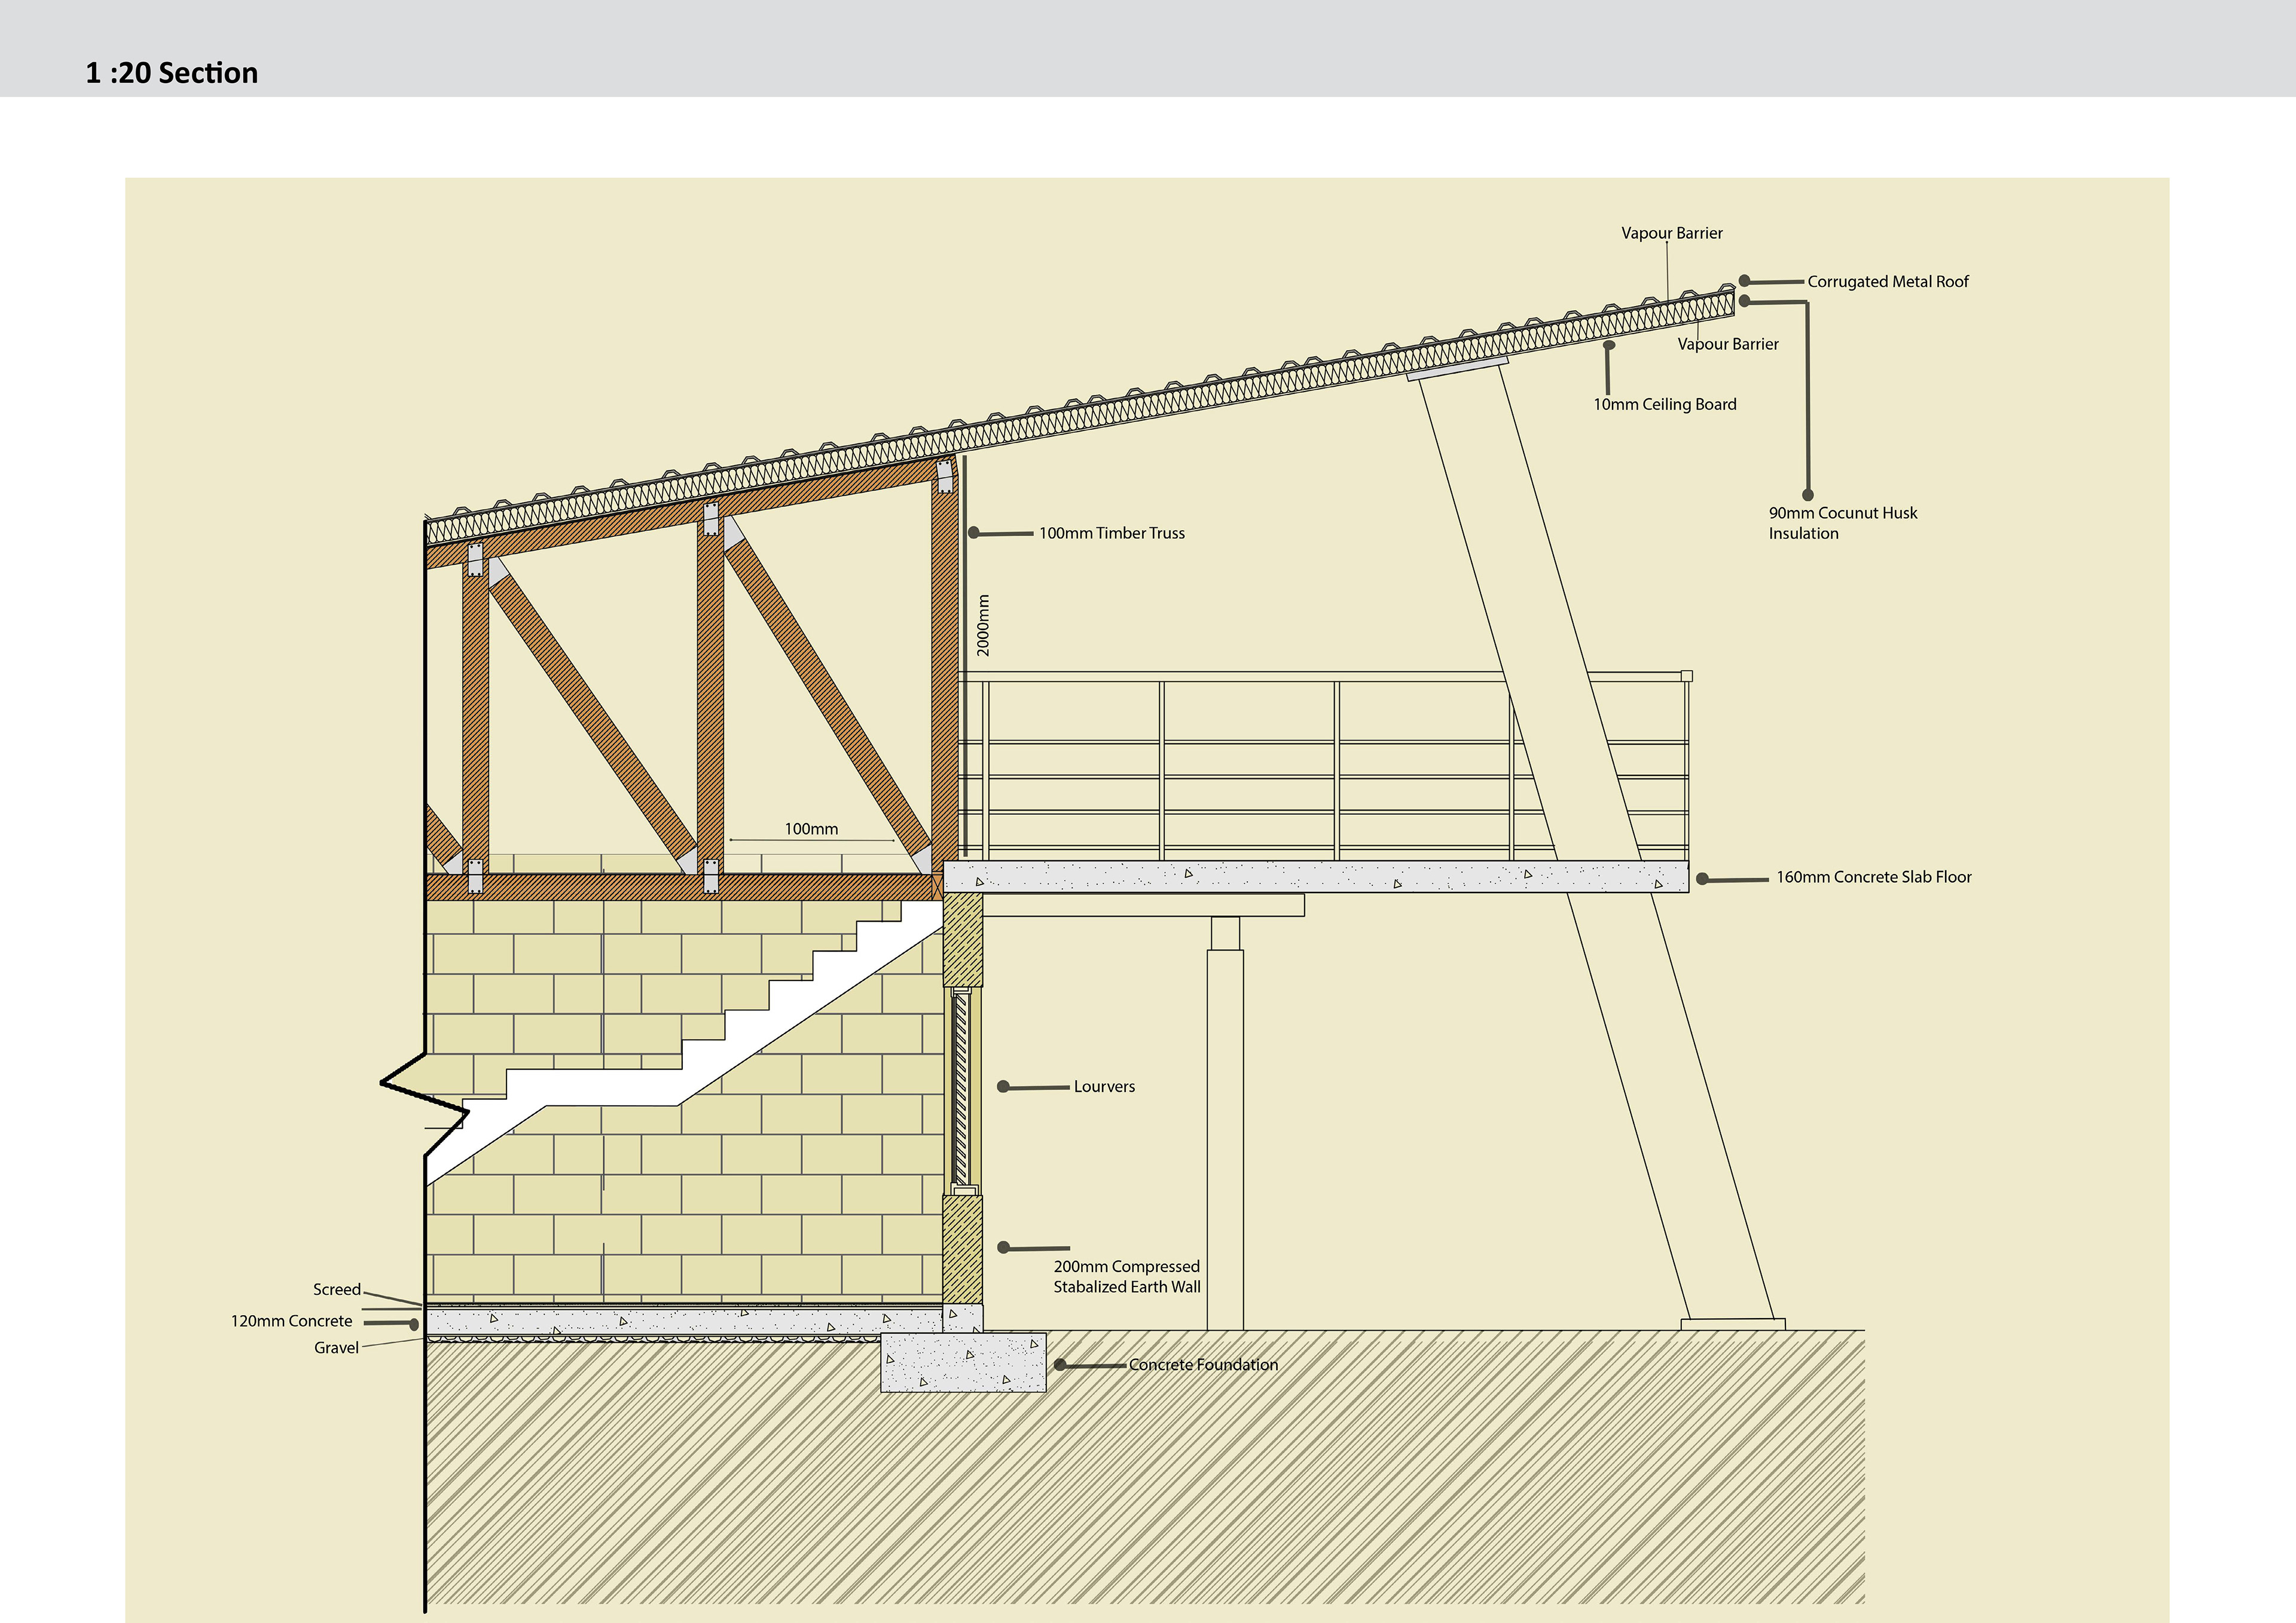The width and height of the screenshot is (2296, 1623).
Task: Click the 'Concrete Foundation' label
Action: [1203, 1365]
